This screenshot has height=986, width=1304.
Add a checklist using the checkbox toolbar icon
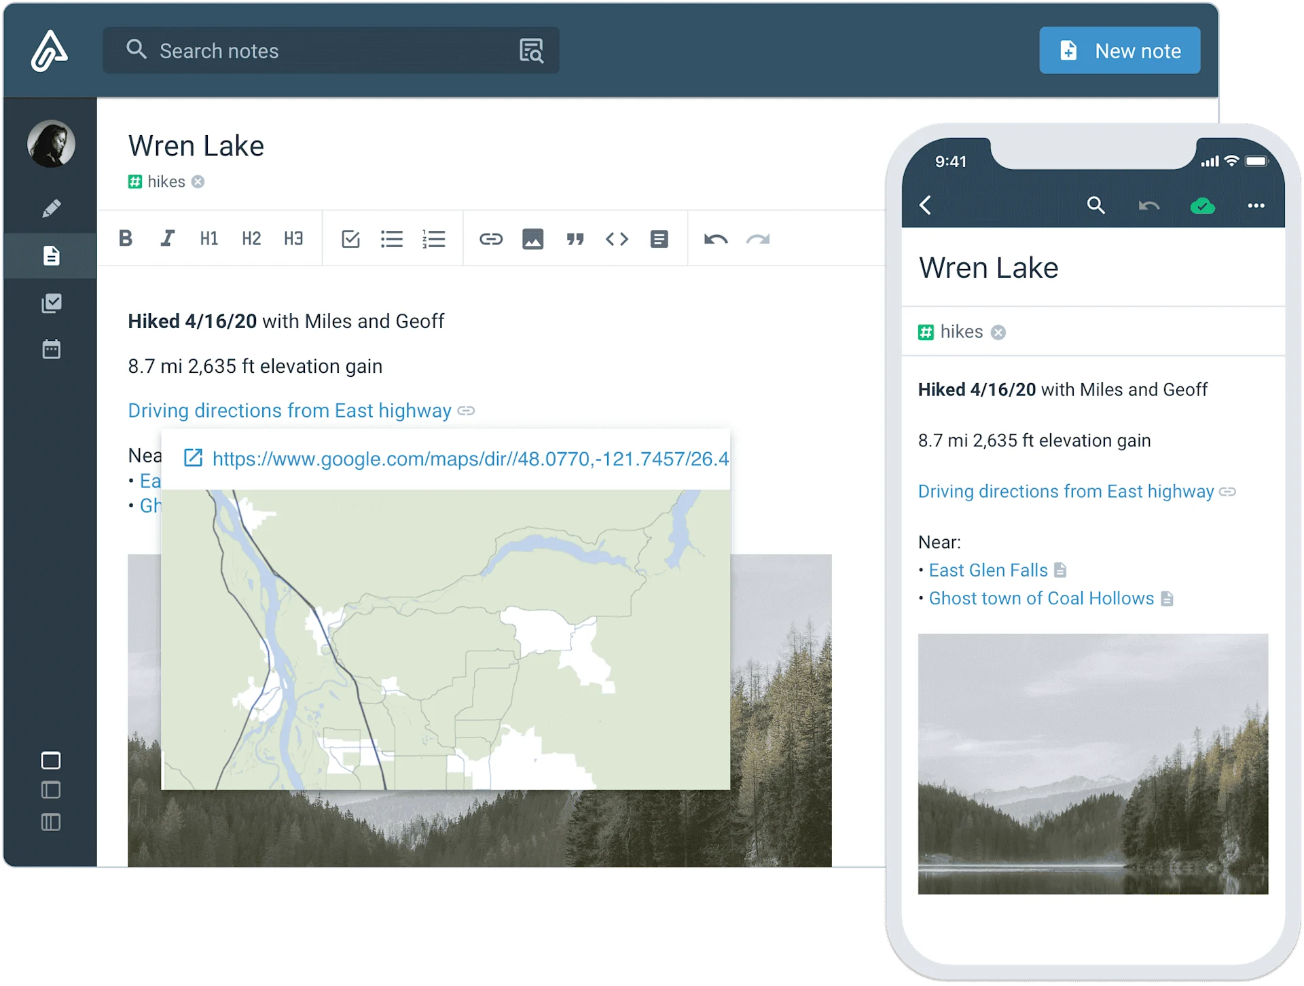pos(350,238)
